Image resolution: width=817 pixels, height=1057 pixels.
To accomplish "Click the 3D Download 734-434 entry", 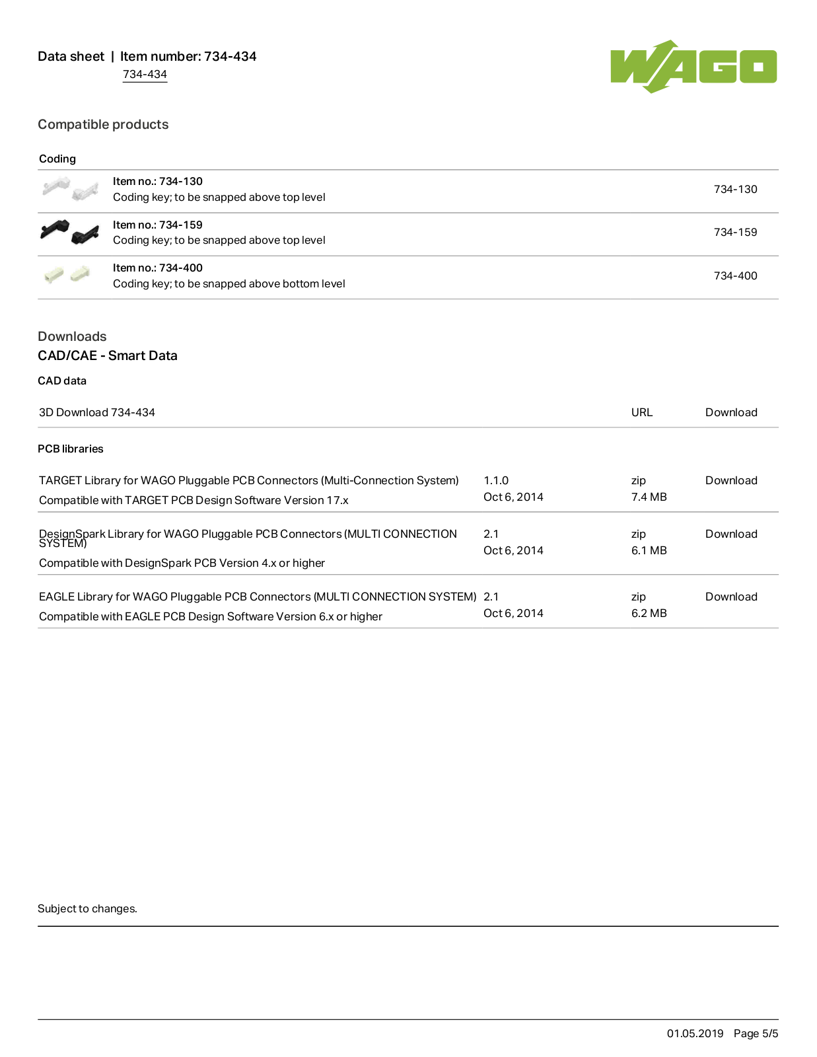I will pyautogui.click(x=97, y=412).
